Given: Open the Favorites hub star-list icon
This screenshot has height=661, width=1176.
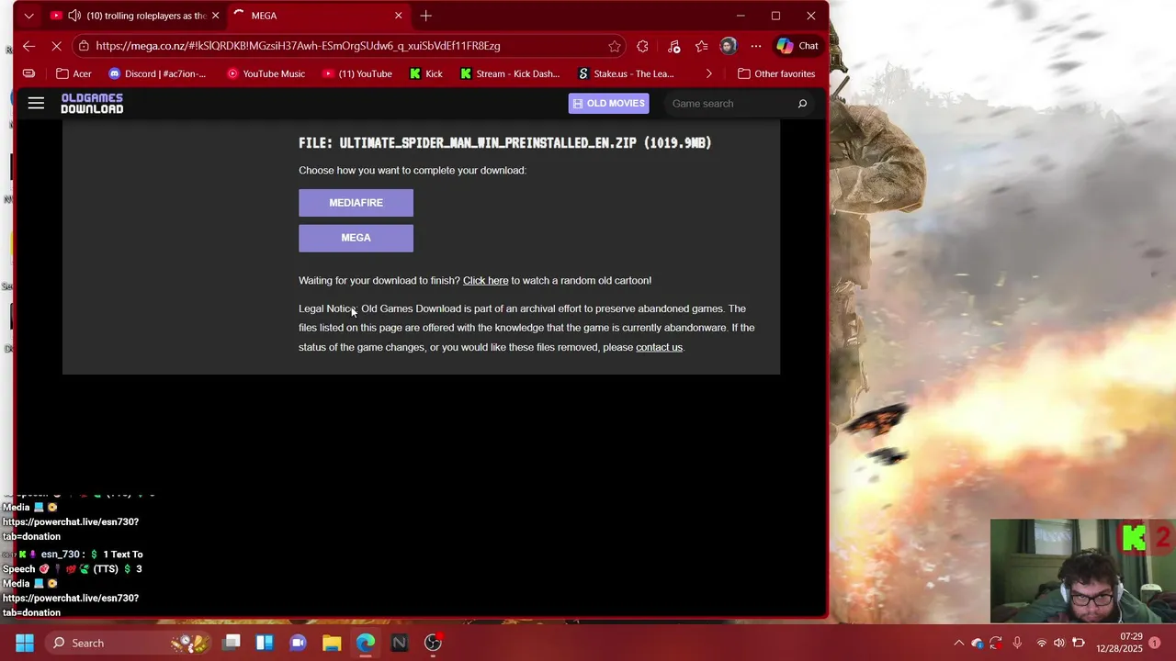Looking at the screenshot, I should (702, 46).
